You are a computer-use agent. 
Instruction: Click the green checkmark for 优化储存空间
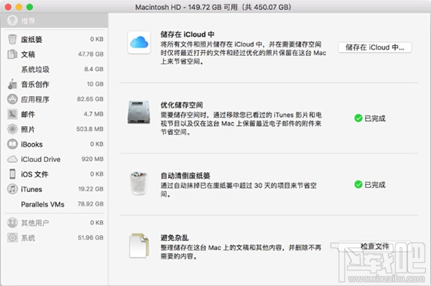click(358, 118)
